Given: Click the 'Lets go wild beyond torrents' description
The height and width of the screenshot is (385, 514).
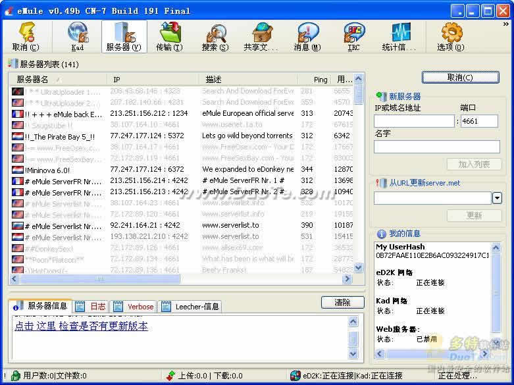Looking at the screenshot, I should coord(247,136).
